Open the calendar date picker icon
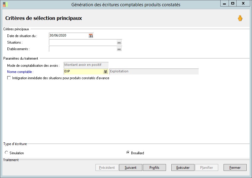Image resolution: width=252 pixels, height=178 pixels. tap(91, 36)
